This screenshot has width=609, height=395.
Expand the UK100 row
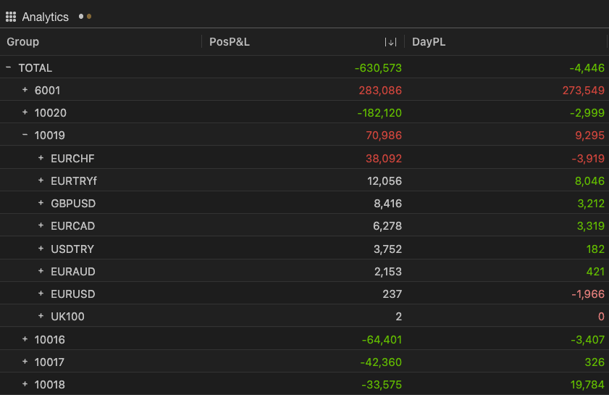coord(41,316)
